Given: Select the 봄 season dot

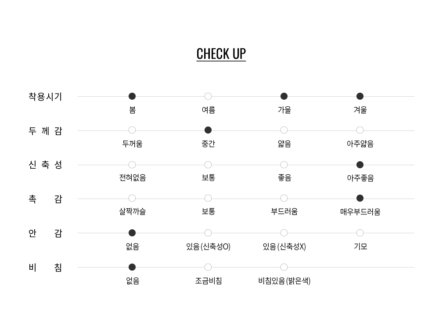Looking at the screenshot, I should [x=132, y=96].
